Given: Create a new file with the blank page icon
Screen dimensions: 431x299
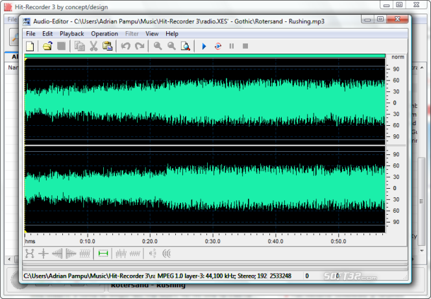Looking at the screenshot, I should tap(30, 46).
